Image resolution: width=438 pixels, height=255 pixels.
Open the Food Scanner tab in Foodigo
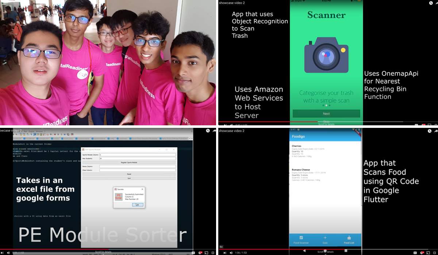click(x=301, y=240)
